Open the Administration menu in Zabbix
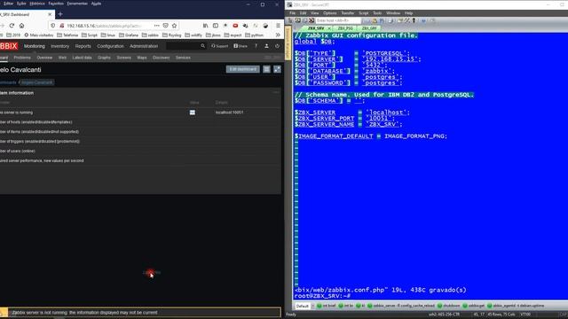The width and height of the screenshot is (568, 319). (x=144, y=46)
